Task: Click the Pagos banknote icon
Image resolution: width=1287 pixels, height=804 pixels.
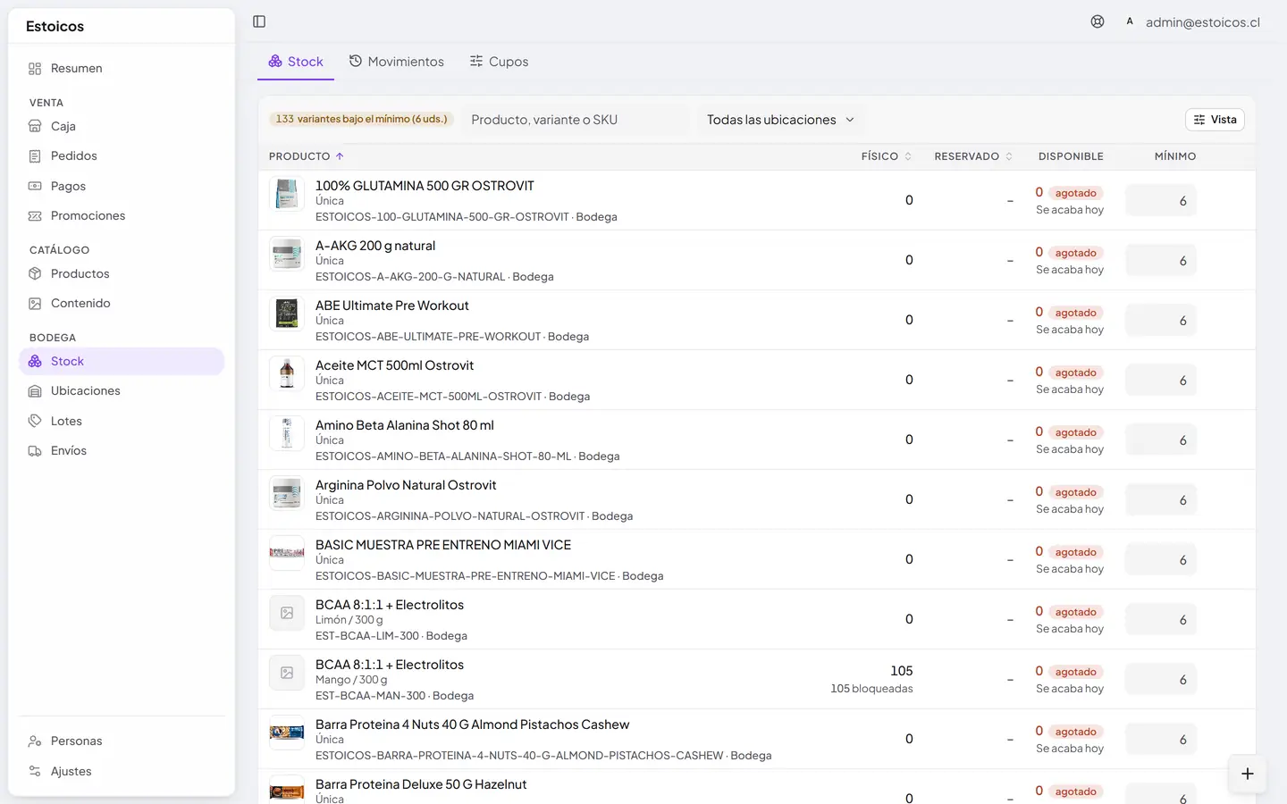Action: click(35, 186)
